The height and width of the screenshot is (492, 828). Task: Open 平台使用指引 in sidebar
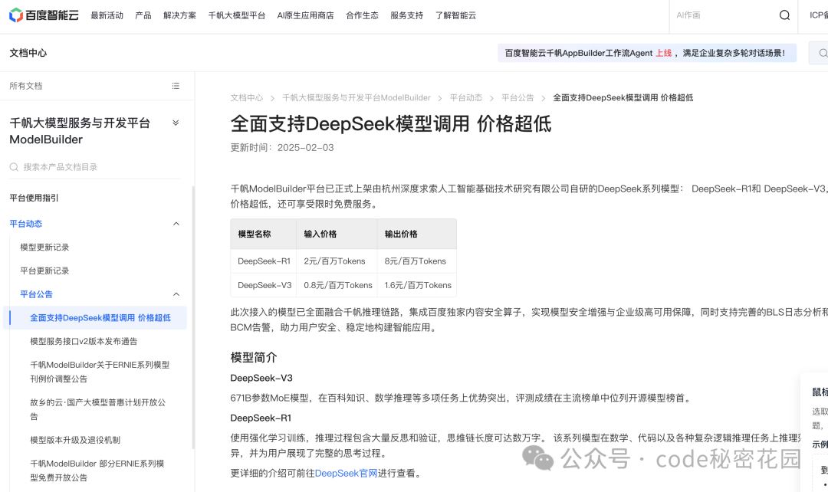(x=34, y=198)
